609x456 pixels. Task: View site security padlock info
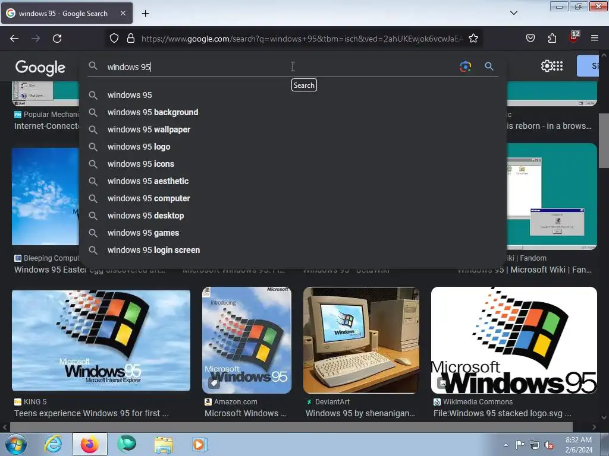point(131,39)
